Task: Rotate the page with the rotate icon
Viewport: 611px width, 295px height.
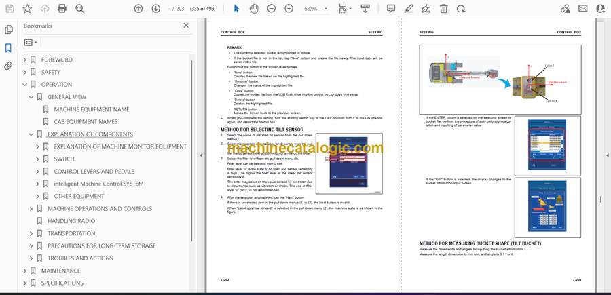Action: coord(461,9)
